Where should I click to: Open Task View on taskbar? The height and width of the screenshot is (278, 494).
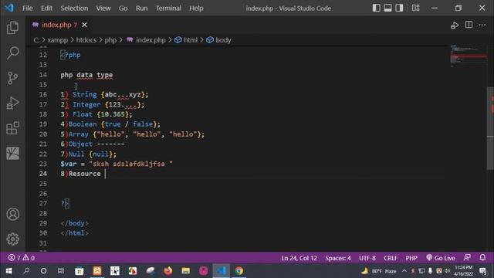[x=61, y=271]
